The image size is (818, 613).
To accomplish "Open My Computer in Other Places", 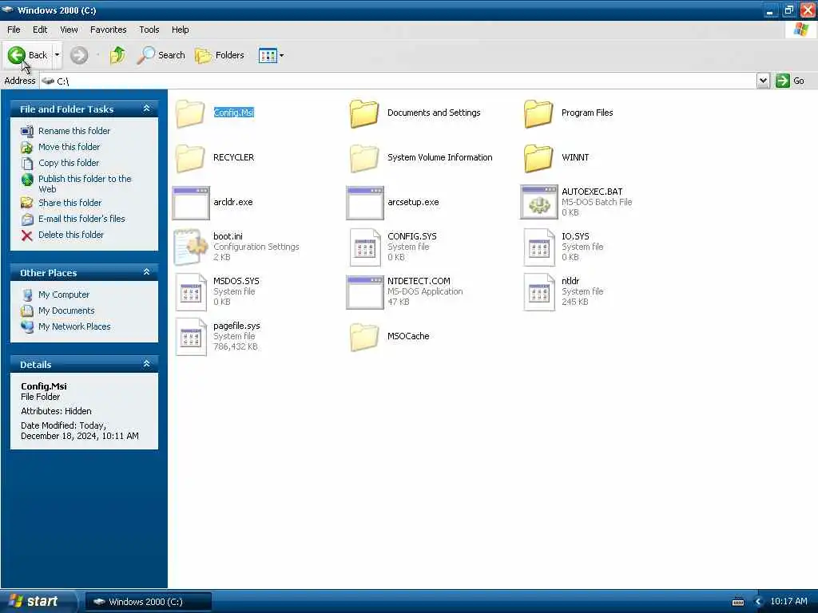I will click(x=64, y=295).
